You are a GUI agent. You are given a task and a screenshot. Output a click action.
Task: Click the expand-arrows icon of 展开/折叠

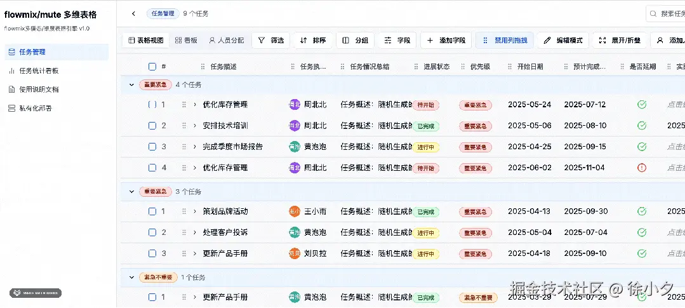[x=602, y=41]
